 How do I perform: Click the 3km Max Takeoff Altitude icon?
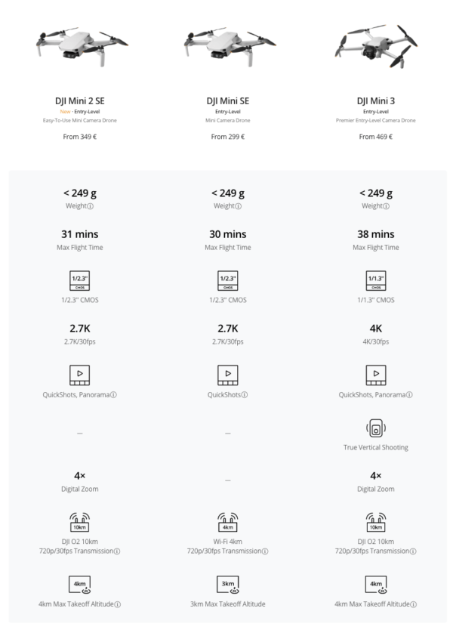pos(227,585)
